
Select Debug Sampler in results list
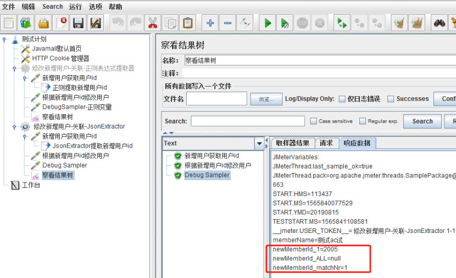pyautogui.click(x=207, y=175)
